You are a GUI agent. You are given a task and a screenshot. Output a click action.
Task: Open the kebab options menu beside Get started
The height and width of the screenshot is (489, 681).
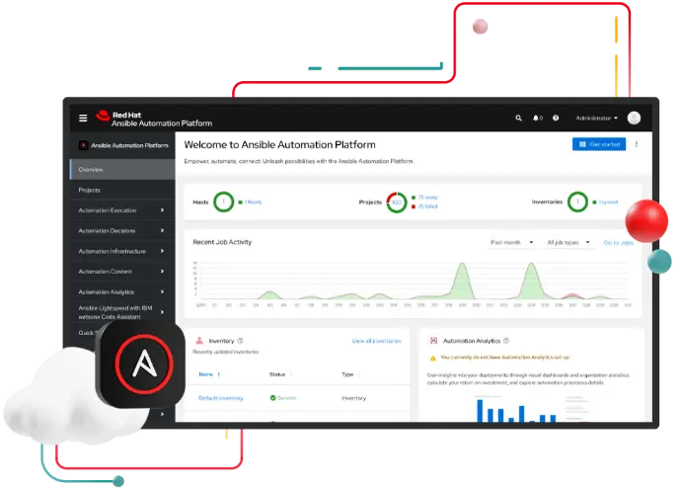click(x=637, y=144)
